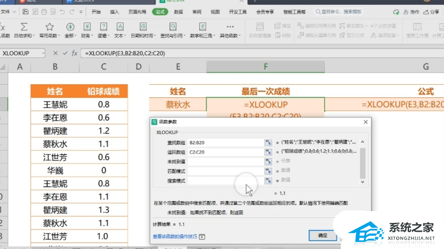
Task: Click range selector icon for 查找数组 field
Action: click(268, 143)
